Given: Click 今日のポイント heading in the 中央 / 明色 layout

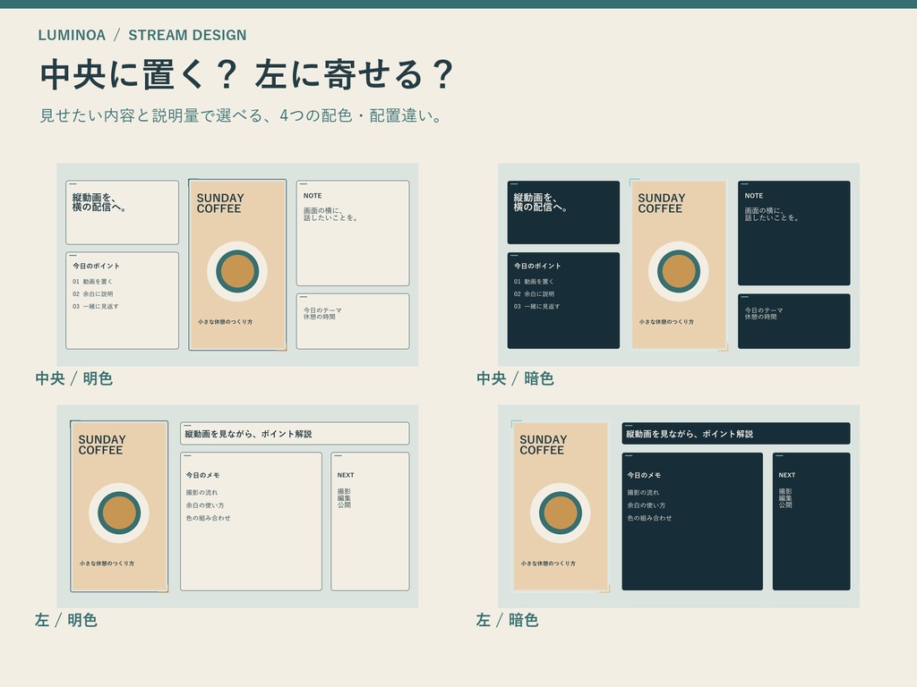Looking at the screenshot, I should pos(96,266).
